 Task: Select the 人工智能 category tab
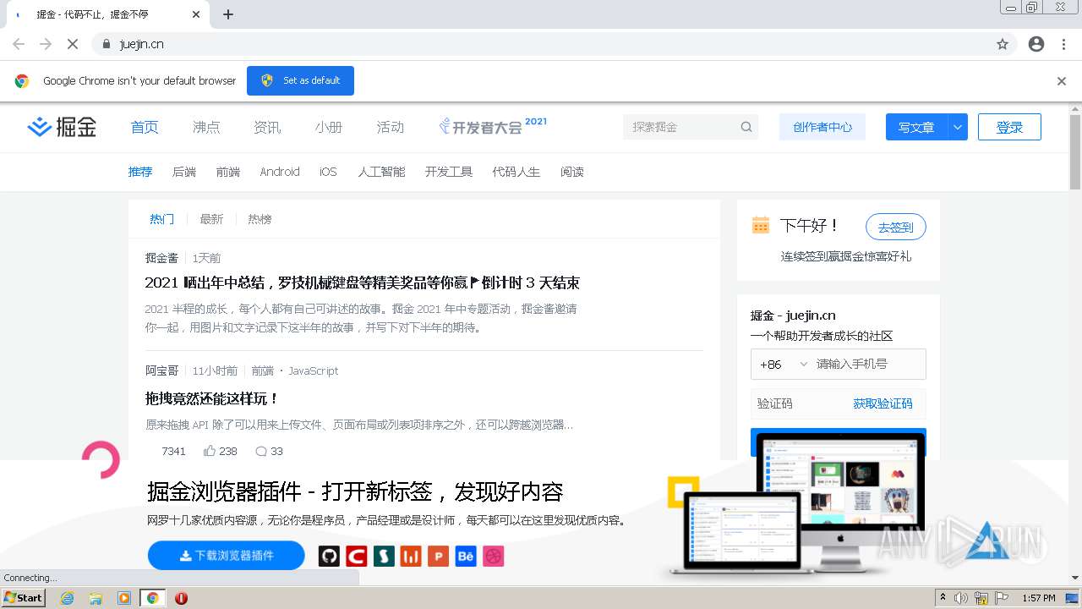click(381, 172)
